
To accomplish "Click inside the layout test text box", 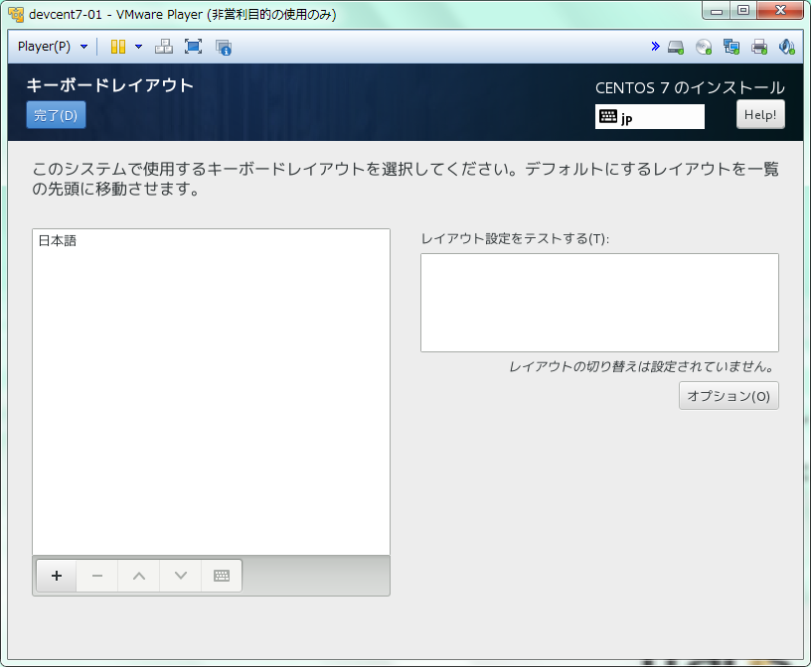I will (x=598, y=302).
